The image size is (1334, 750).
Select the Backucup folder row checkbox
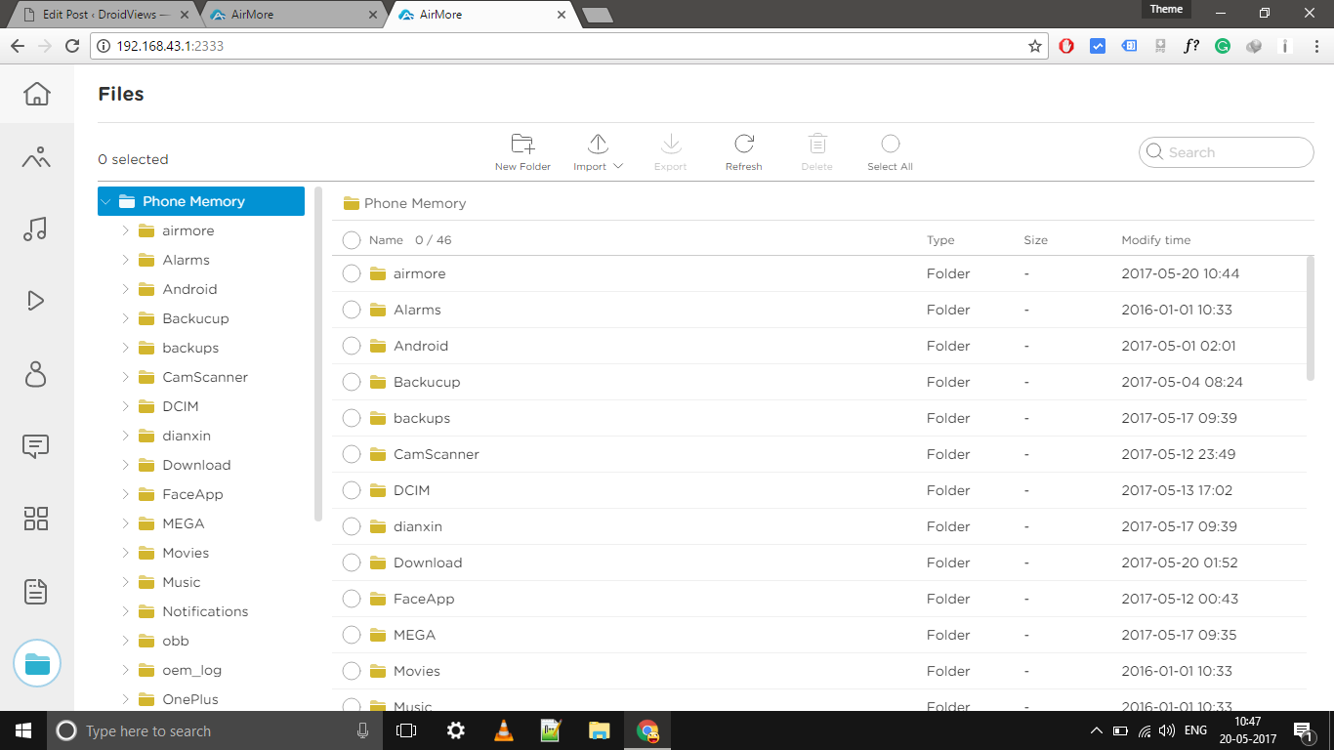point(352,382)
